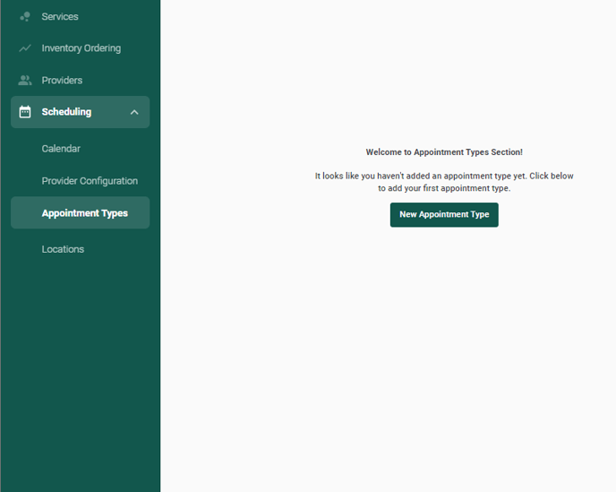Open Provider Configuration under Scheduling

(x=90, y=181)
